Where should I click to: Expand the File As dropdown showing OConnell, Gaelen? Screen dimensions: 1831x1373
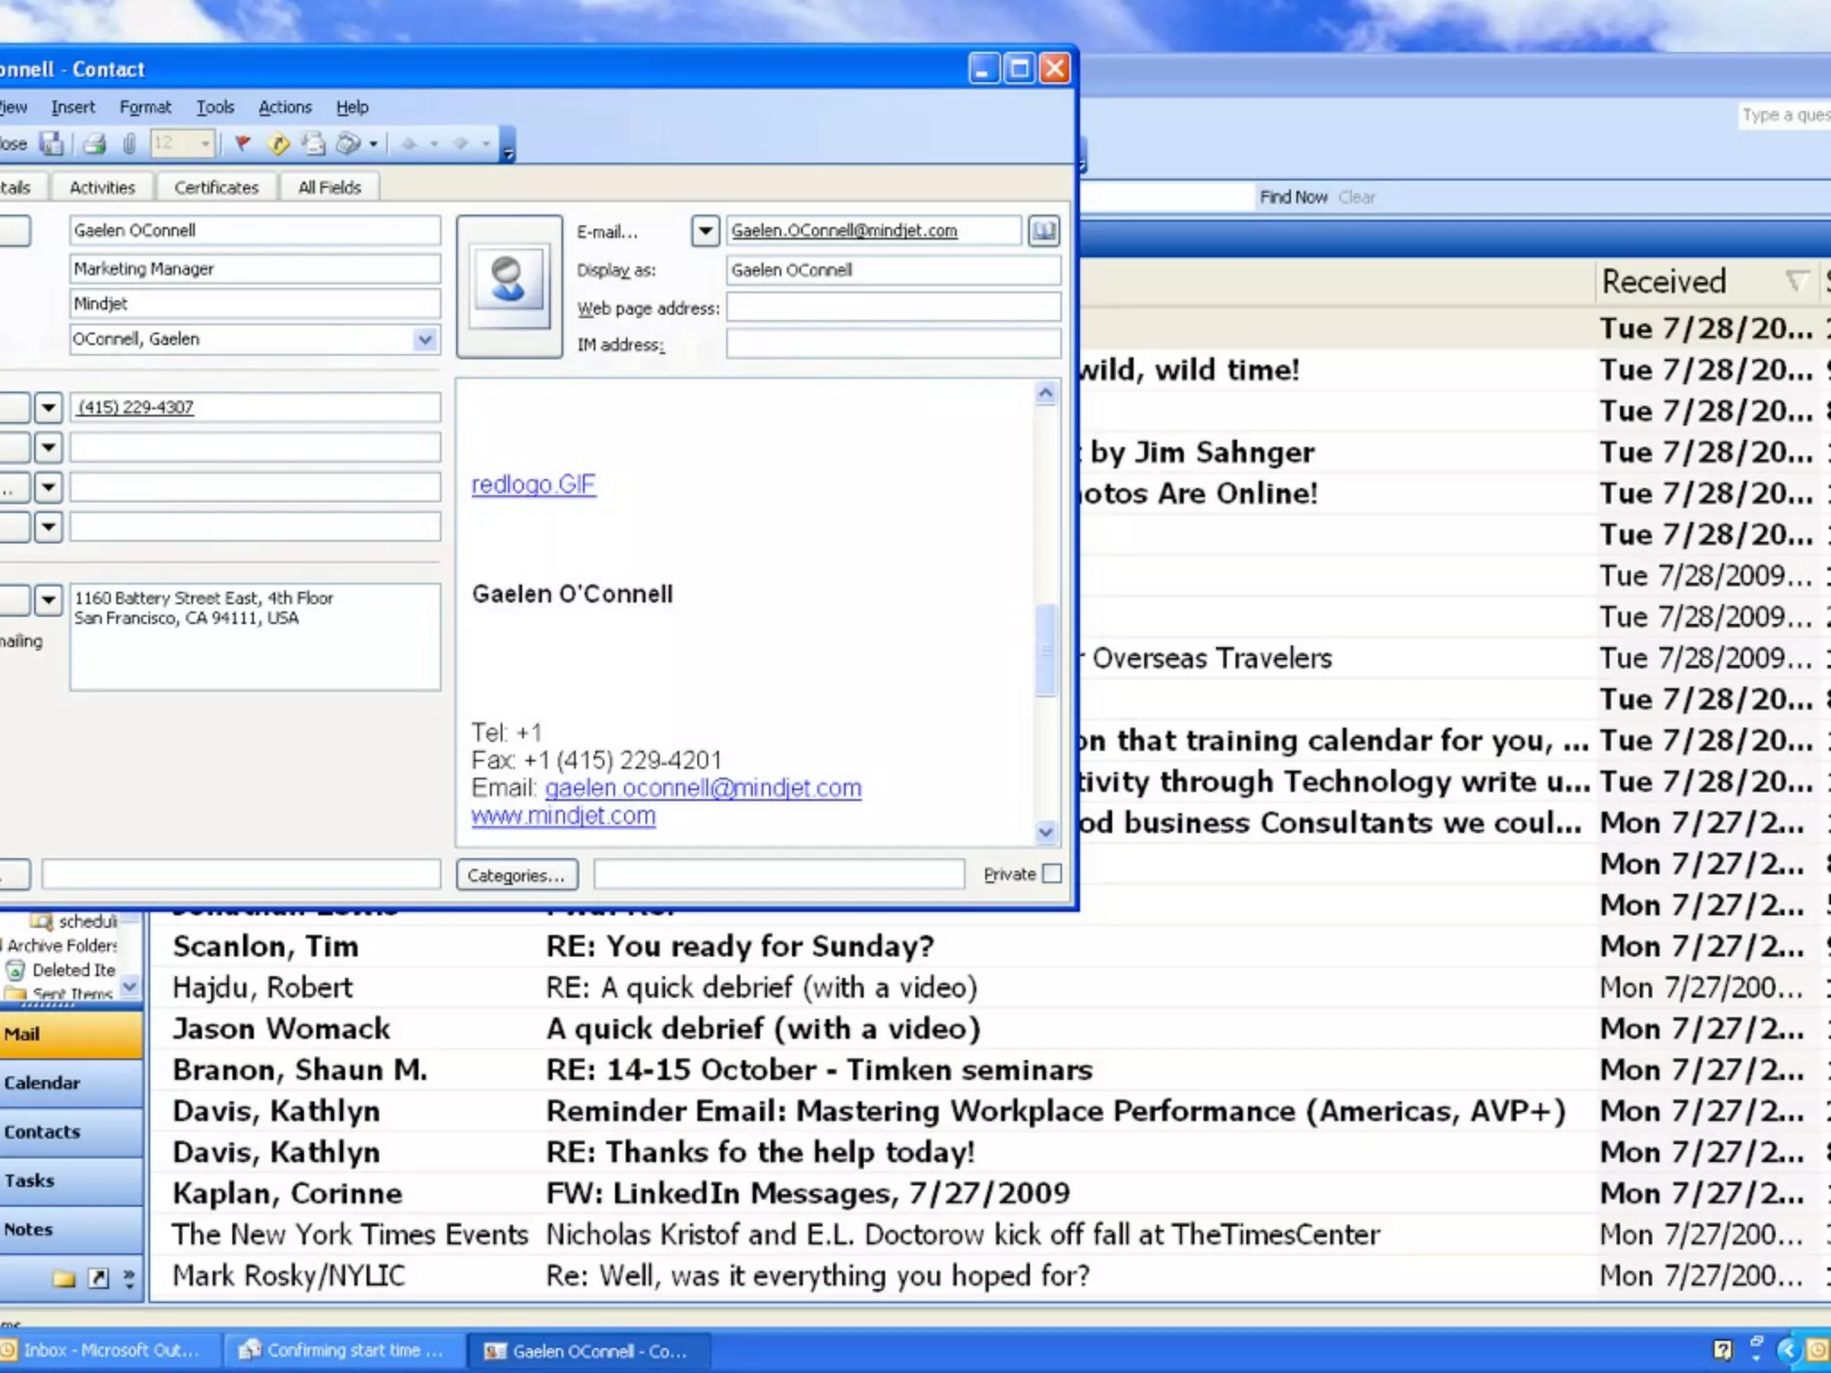pos(425,340)
